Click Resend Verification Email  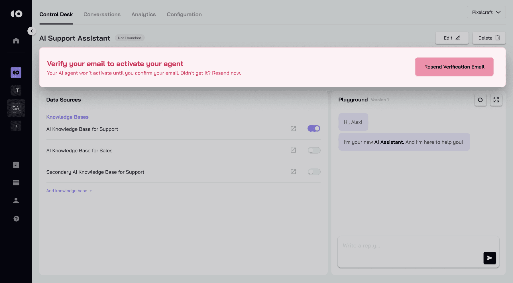coord(454,67)
